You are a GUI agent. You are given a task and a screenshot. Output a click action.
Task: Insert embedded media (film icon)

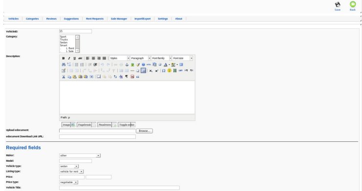click(175, 71)
